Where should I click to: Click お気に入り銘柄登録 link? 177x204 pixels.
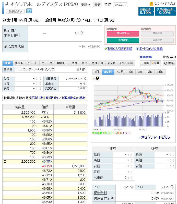120,49
